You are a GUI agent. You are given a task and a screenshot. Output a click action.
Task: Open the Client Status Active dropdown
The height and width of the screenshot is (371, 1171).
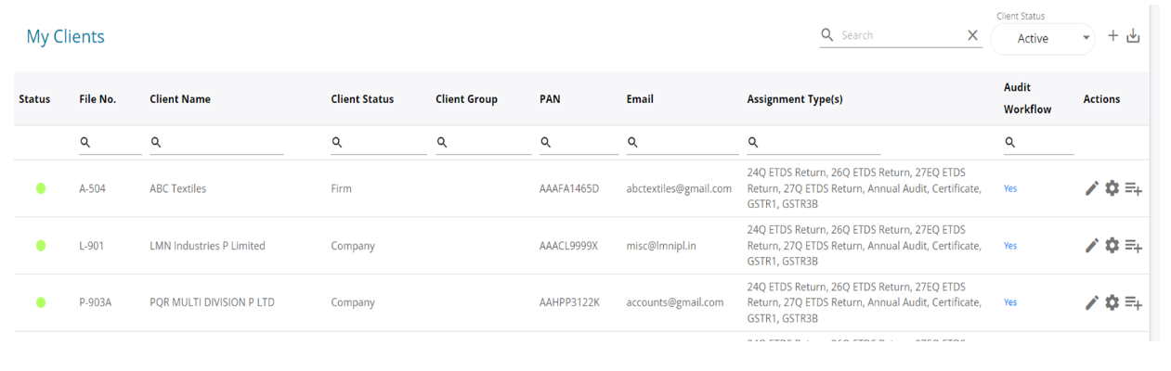click(x=1043, y=39)
